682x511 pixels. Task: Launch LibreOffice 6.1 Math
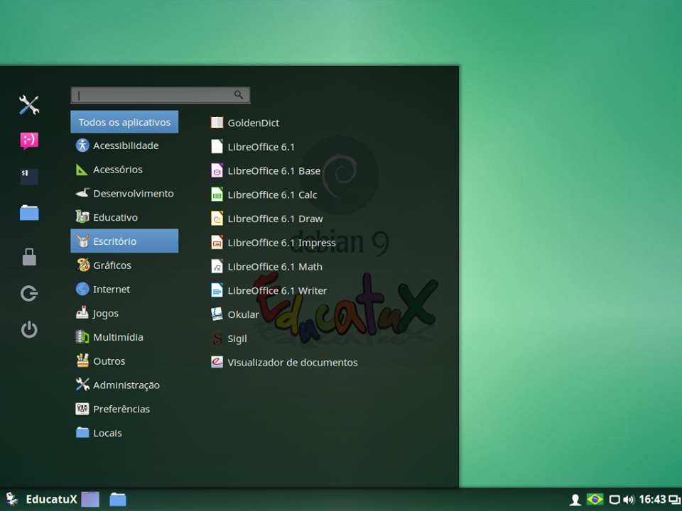(x=266, y=266)
